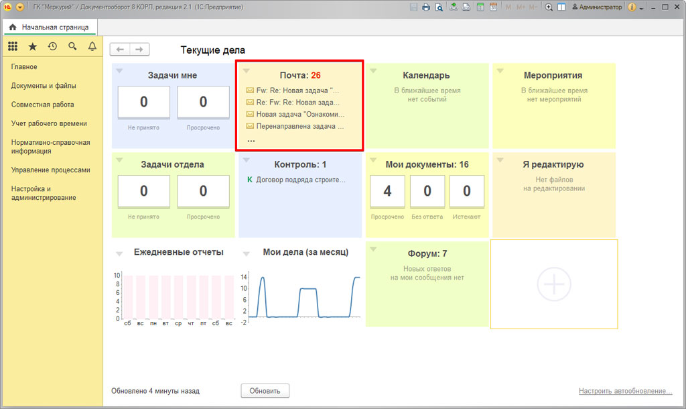The width and height of the screenshot is (686, 409).
Task: Open the History clock icon
Action: pyautogui.click(x=52, y=46)
